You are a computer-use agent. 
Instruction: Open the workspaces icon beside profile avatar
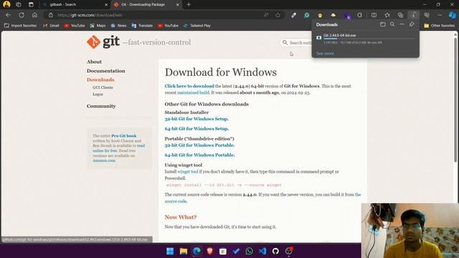click(19, 4)
